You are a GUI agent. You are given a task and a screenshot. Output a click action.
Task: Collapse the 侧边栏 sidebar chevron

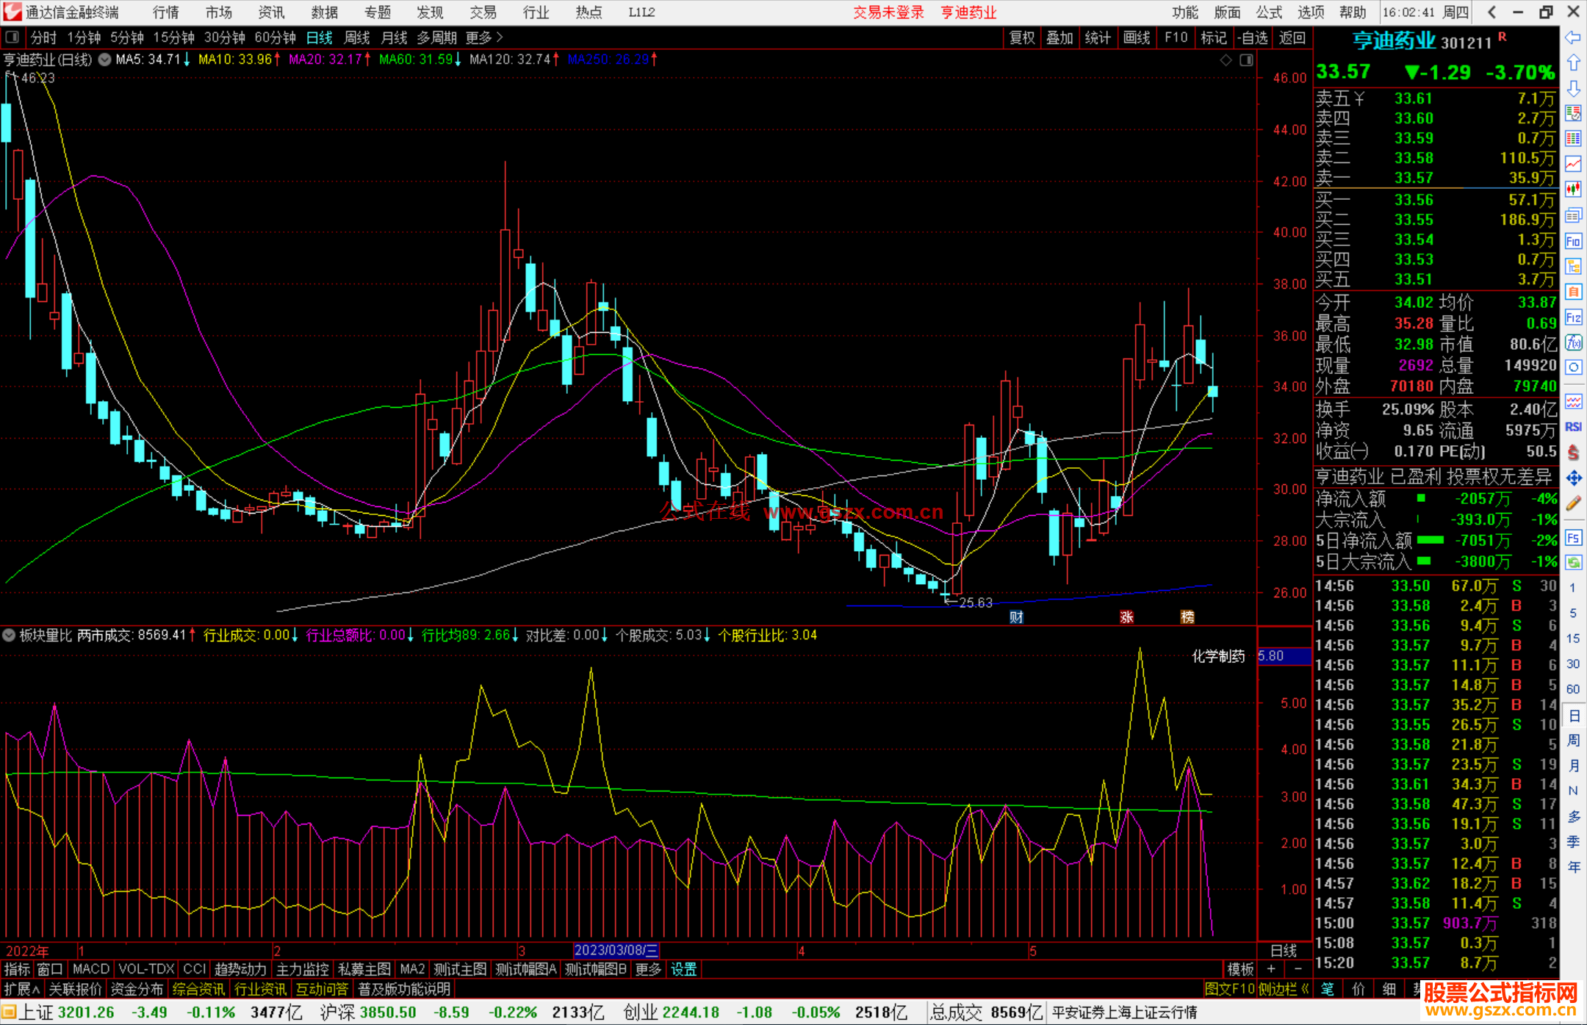point(1304,989)
